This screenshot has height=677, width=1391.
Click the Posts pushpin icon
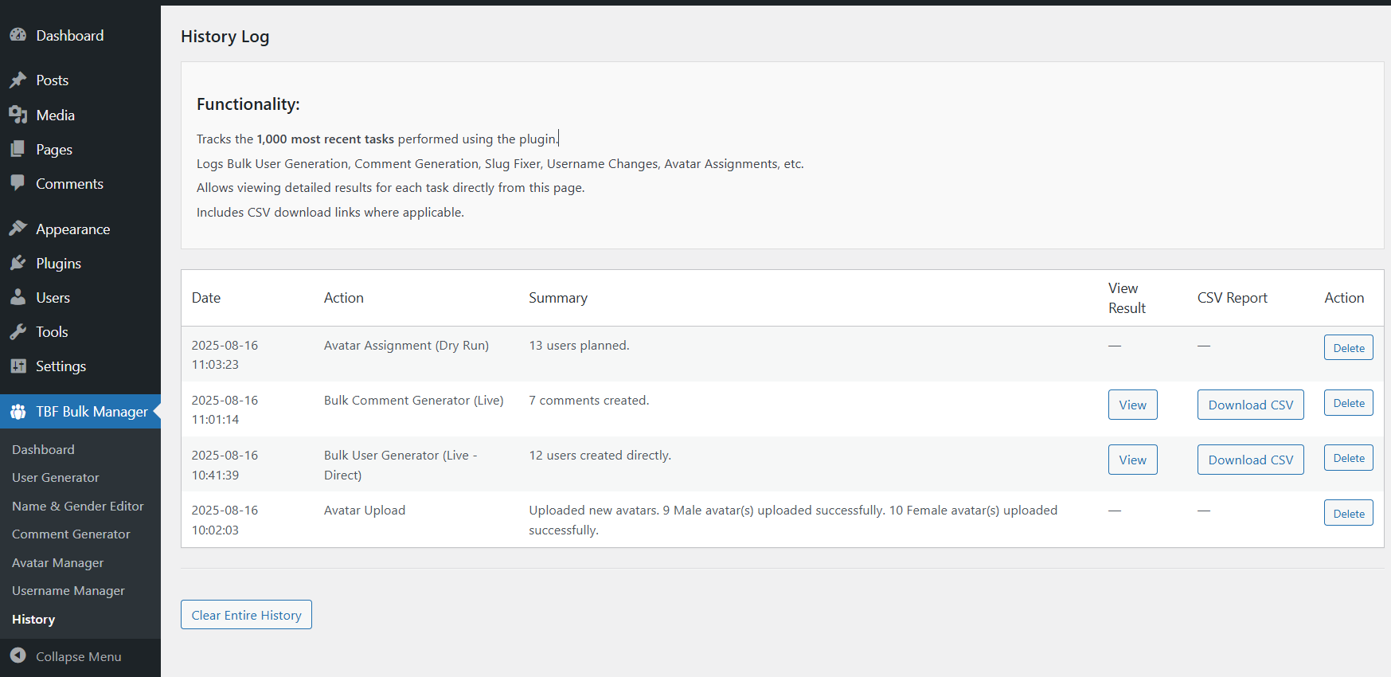18,80
